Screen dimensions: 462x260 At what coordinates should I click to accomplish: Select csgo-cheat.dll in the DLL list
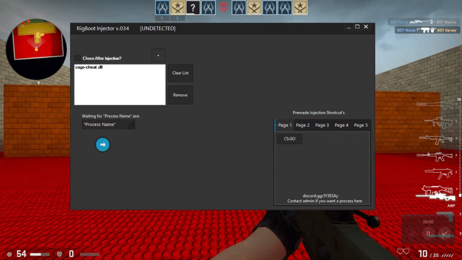coord(89,67)
